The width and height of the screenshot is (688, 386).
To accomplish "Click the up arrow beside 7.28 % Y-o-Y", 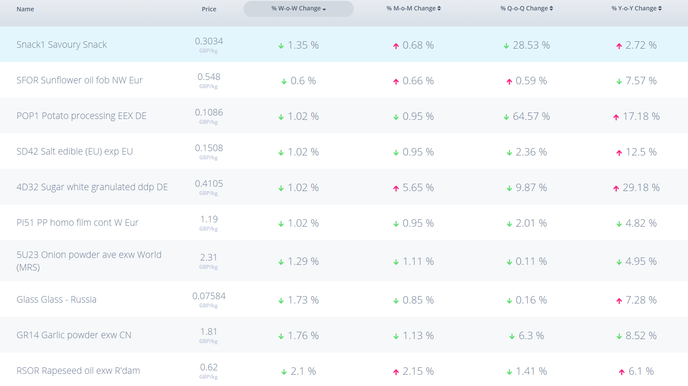I will [619, 301].
